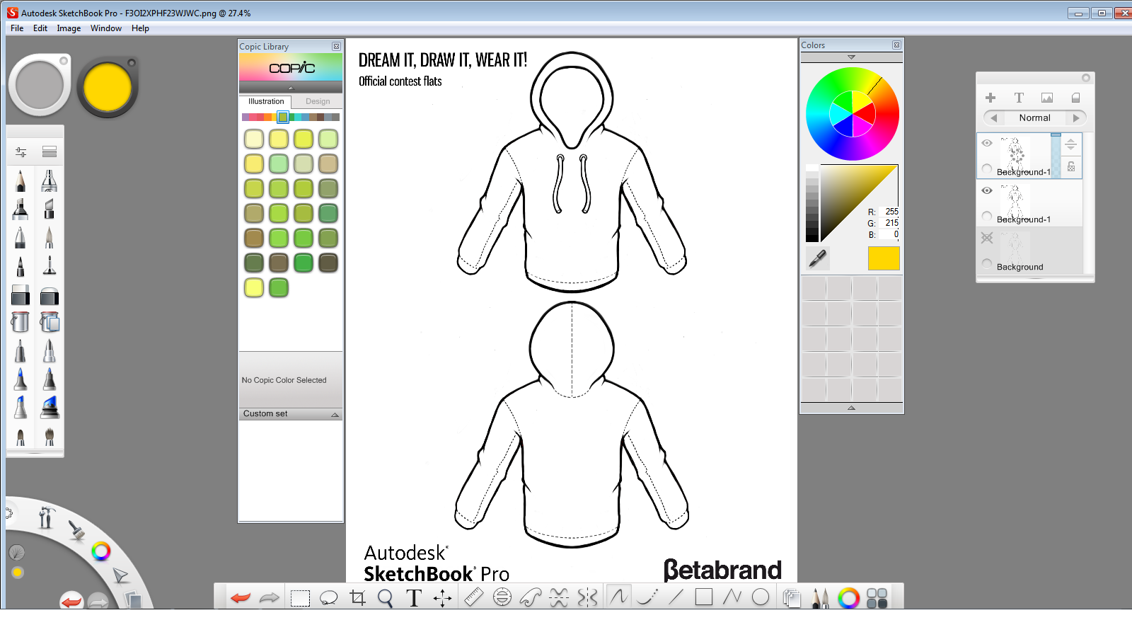Open the Image menu

tap(69, 28)
